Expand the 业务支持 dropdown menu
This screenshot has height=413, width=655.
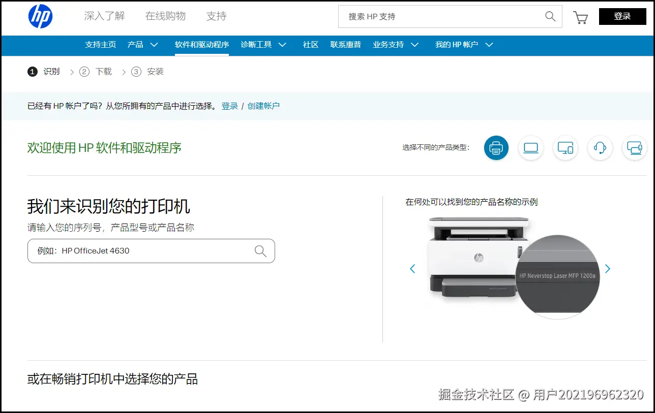pyautogui.click(x=396, y=45)
